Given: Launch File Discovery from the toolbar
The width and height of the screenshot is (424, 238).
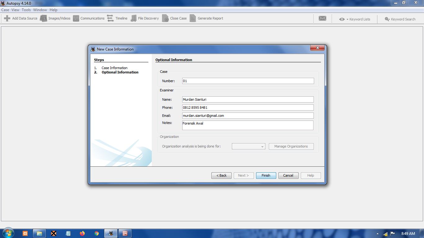Looking at the screenshot, I should 133,18.
